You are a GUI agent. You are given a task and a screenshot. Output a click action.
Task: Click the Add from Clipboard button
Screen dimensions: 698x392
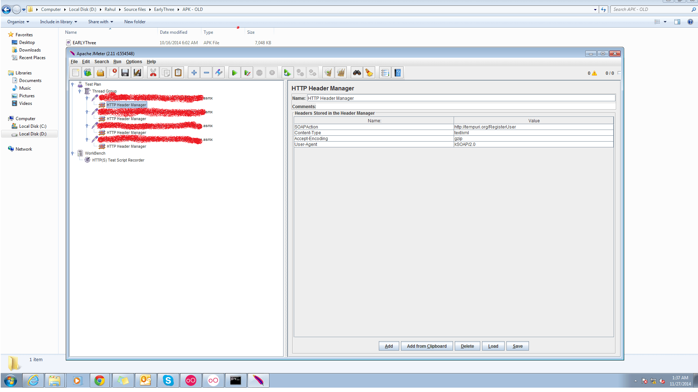426,346
